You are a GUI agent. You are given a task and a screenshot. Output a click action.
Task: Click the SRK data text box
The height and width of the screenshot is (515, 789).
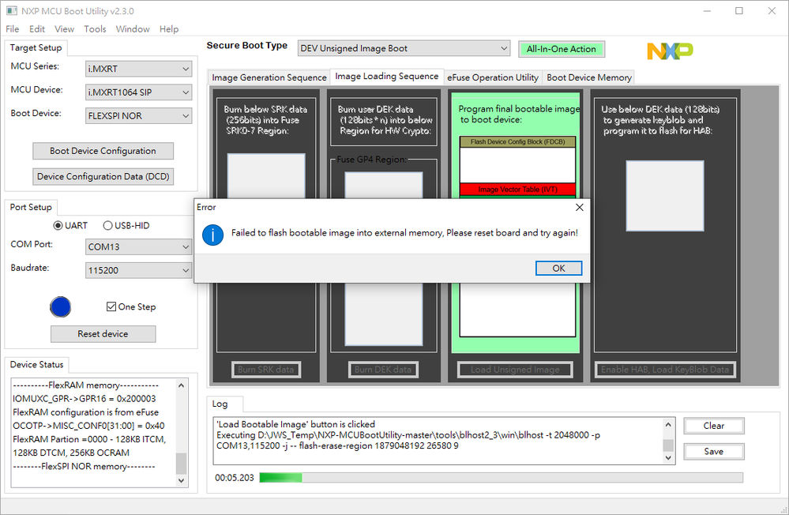pos(265,176)
